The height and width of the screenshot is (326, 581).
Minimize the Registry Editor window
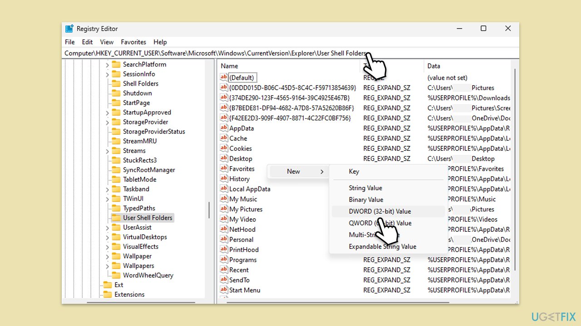point(459,29)
